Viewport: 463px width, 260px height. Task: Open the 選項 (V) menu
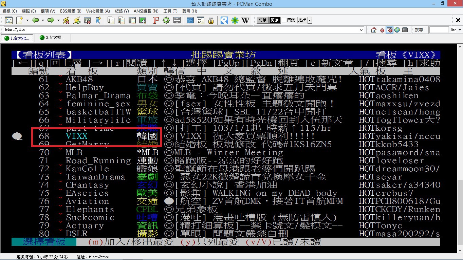(48, 11)
